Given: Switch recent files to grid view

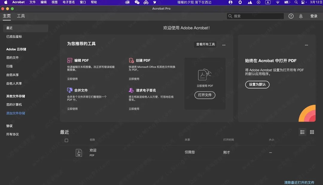Looking at the screenshot, I should click(312, 132).
